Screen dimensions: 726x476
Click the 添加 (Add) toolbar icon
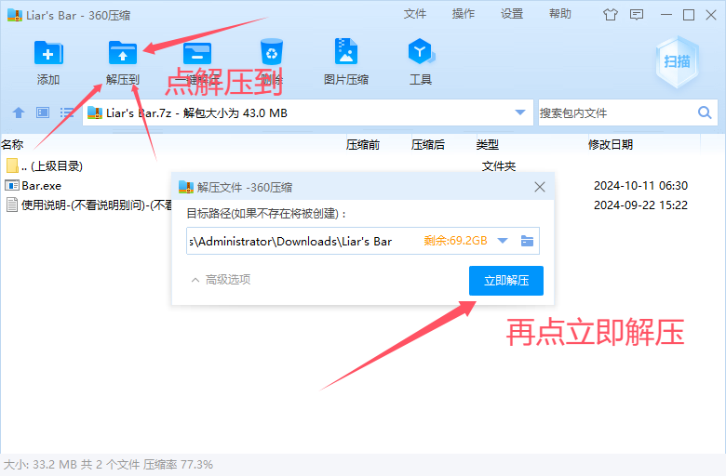(48, 53)
